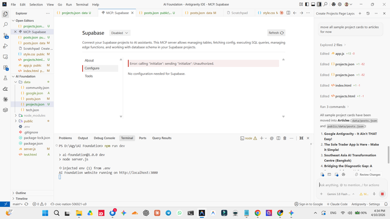Toggle primary side bar layout button
This screenshot has width=390, height=219.
[307, 4]
